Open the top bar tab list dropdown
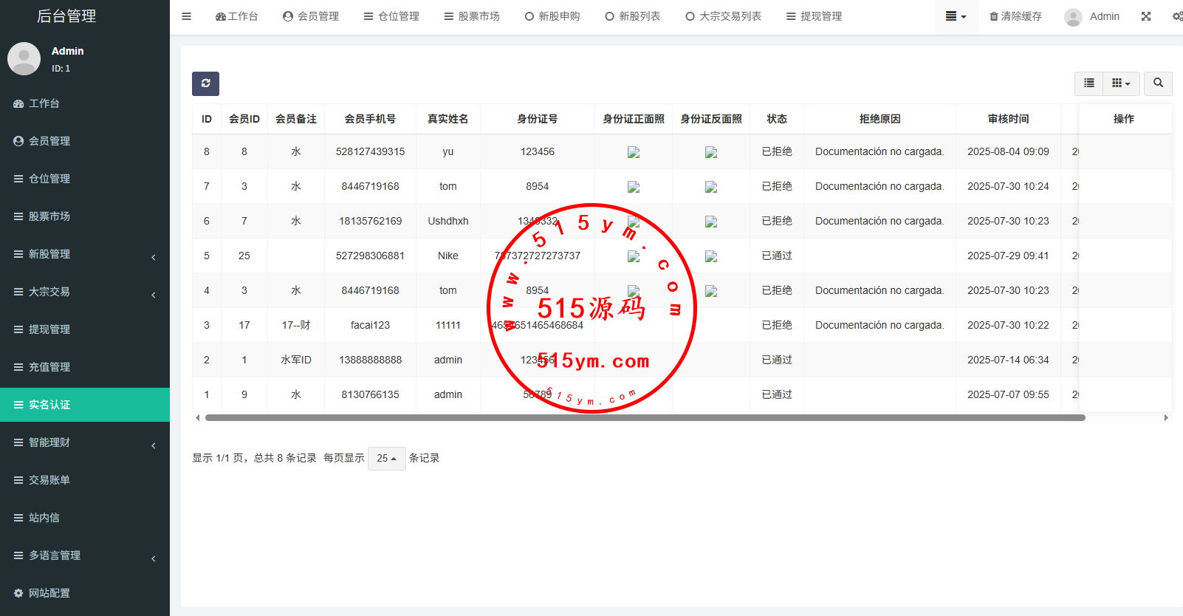 (x=956, y=16)
